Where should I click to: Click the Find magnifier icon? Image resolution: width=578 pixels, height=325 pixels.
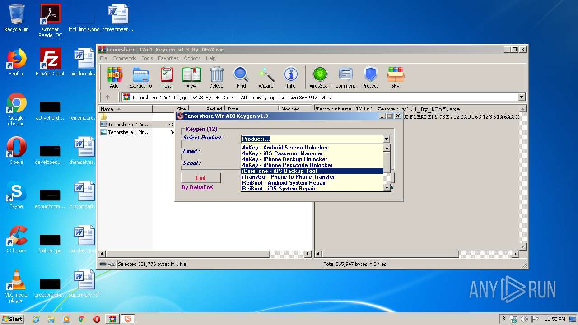pos(241,78)
